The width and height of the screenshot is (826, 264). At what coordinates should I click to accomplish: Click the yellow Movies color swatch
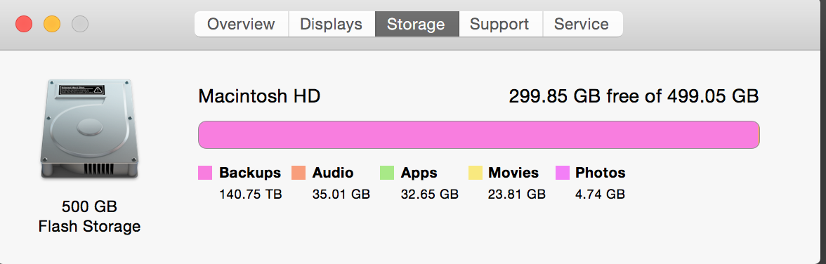[475, 173]
